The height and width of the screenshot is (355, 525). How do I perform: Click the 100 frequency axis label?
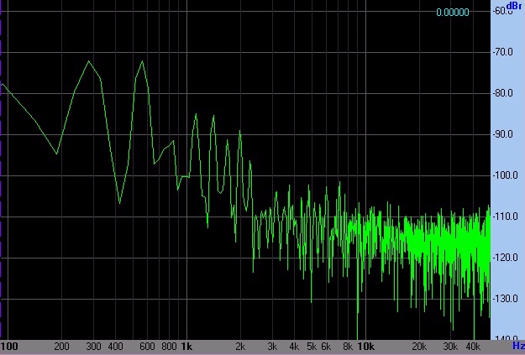click(x=9, y=347)
